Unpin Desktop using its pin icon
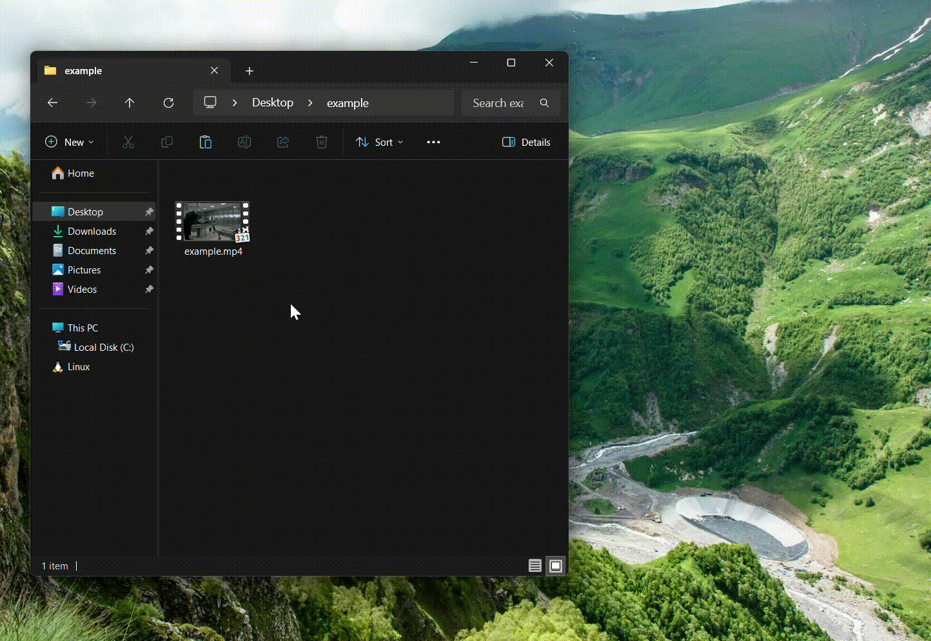 (x=149, y=212)
